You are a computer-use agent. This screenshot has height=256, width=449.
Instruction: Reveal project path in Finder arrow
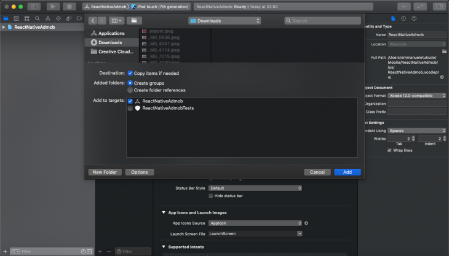tap(442, 77)
